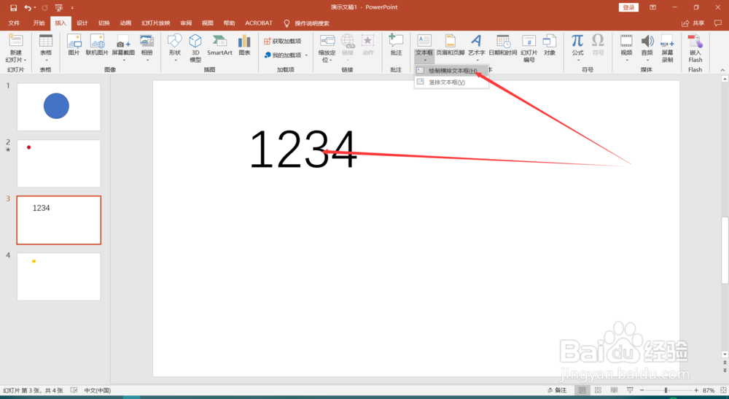Click the New Slide icon
Viewport: 729px width, 399px height.
[16, 41]
